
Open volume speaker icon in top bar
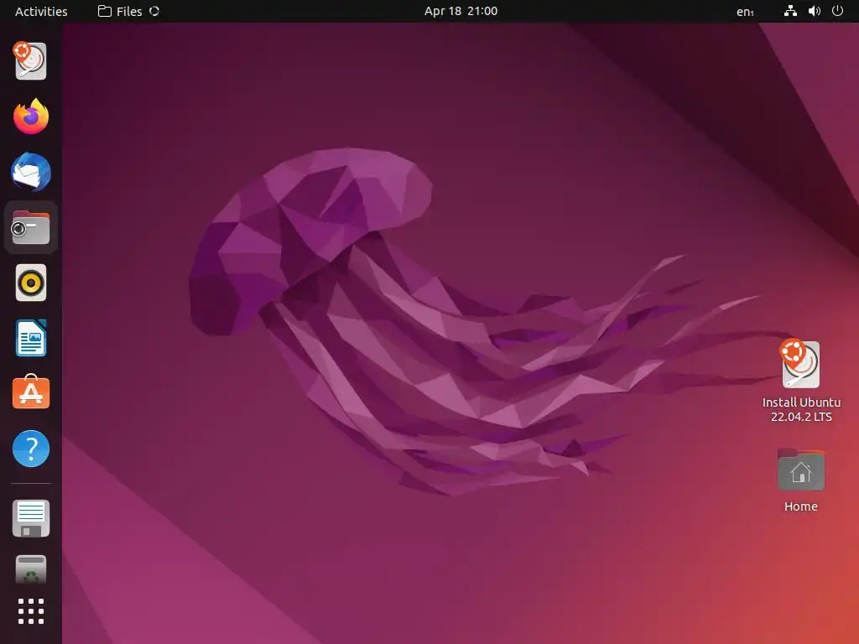814,11
